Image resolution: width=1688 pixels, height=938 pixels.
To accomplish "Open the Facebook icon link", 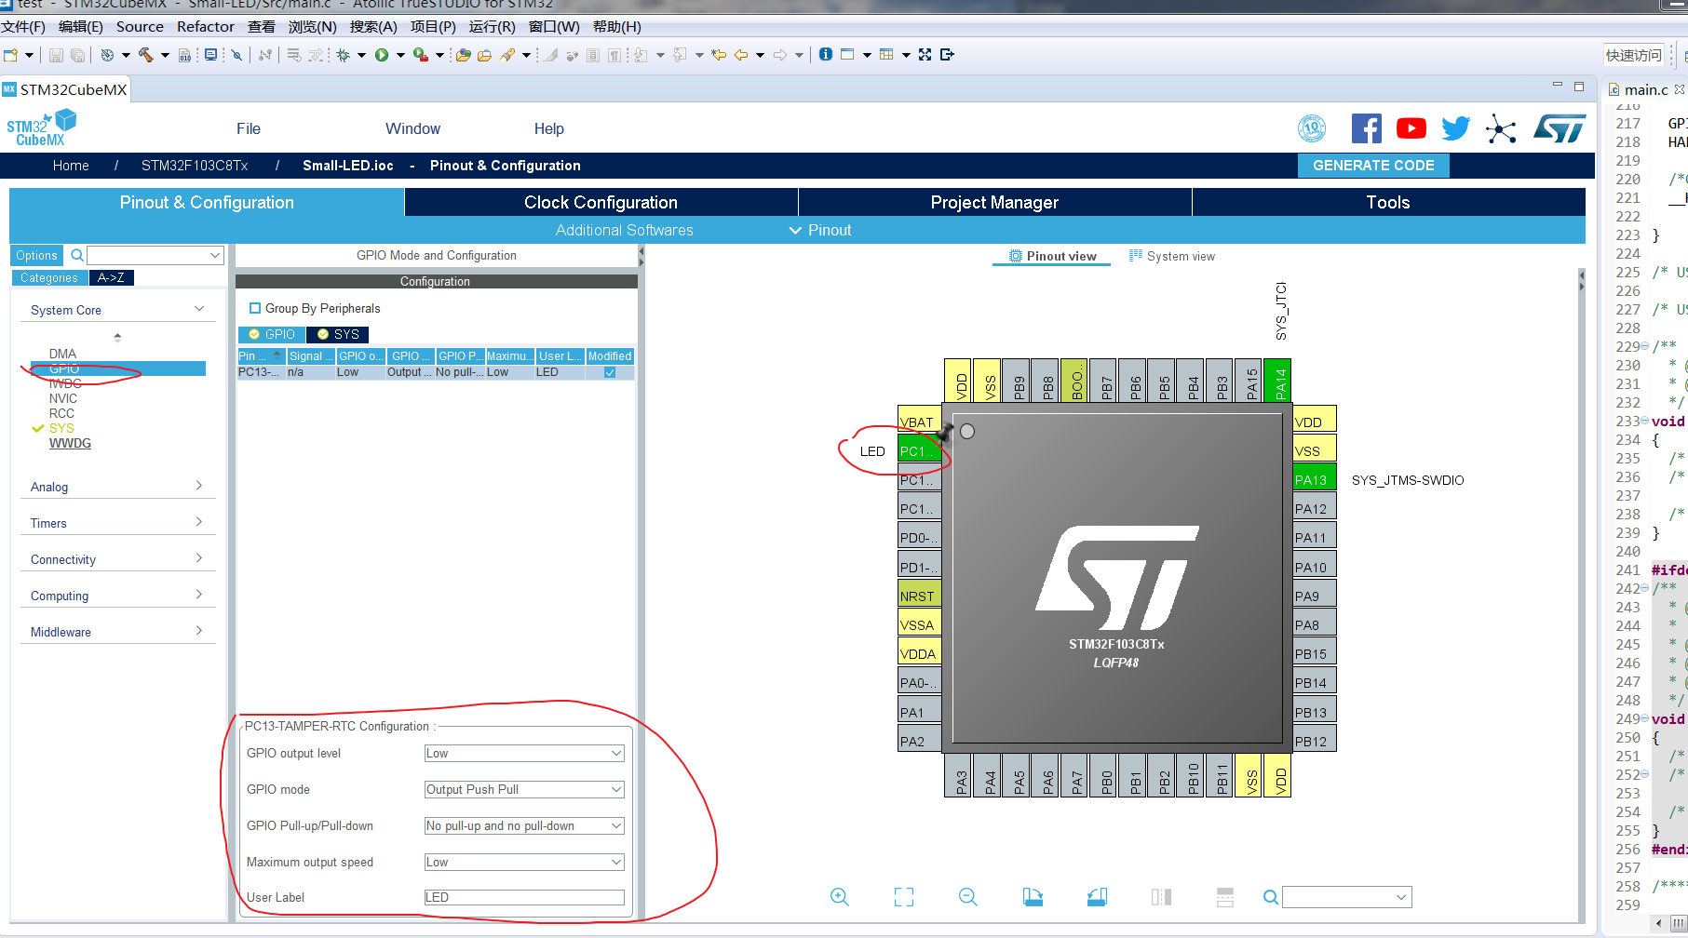I will point(1366,128).
